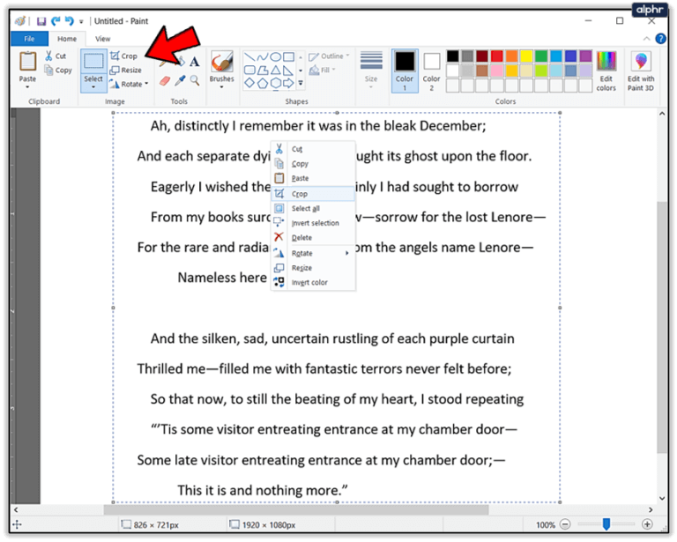Open the Size line thickness dropdown

tap(371, 71)
